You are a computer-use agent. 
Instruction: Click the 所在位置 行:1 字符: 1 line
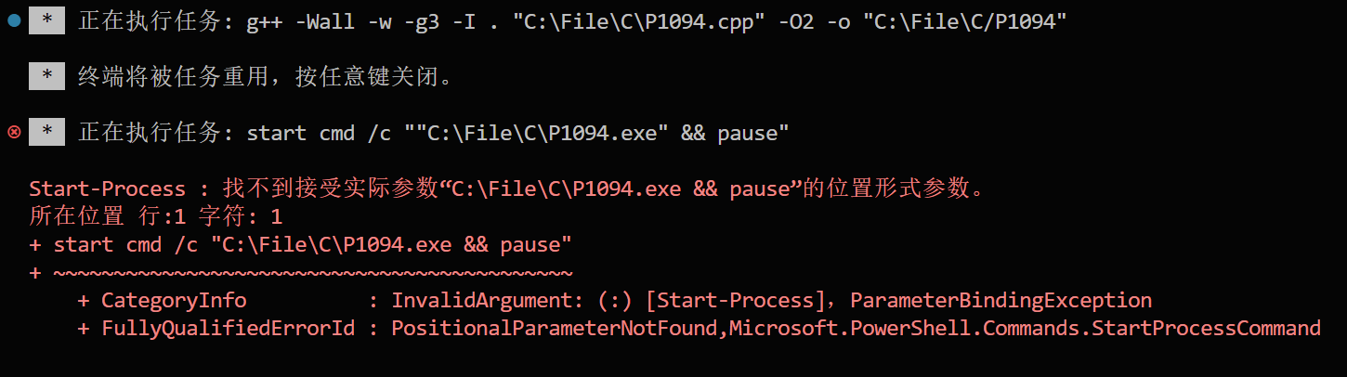155,217
